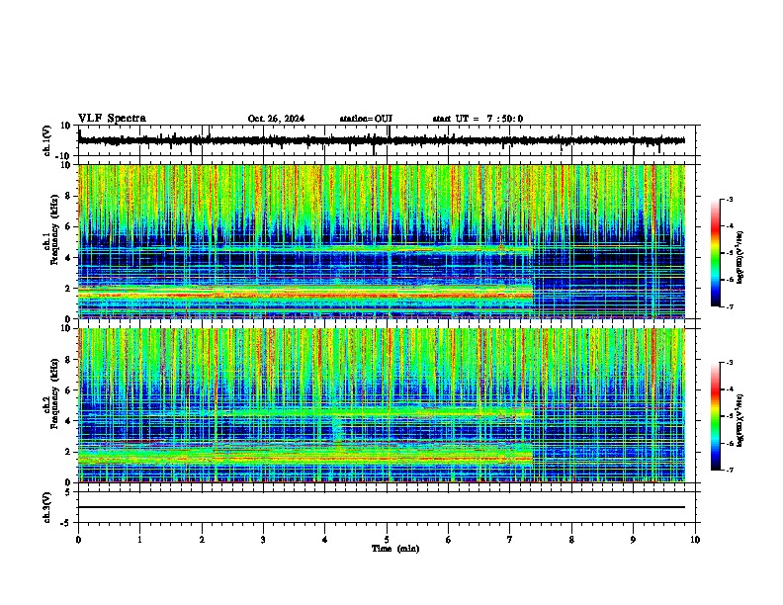
Task: Click the ch.1 voltage waveform trace
Action: pos(382,140)
